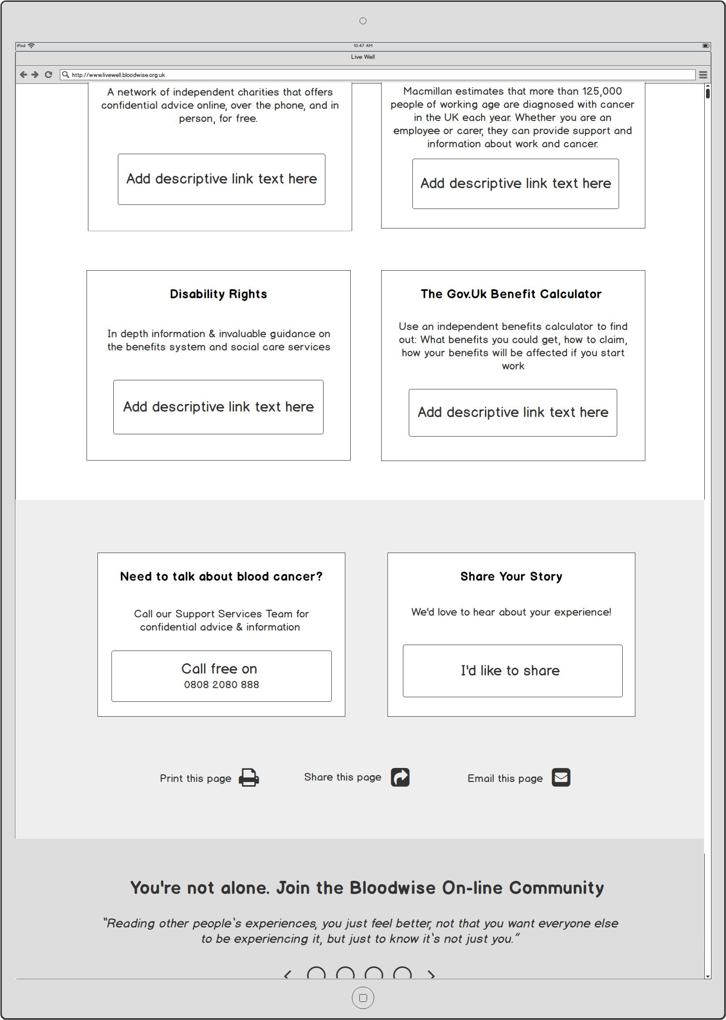The height and width of the screenshot is (1020, 726).
Task: Click Join the Bloodwise On-line Community heading
Action: pyautogui.click(x=367, y=888)
